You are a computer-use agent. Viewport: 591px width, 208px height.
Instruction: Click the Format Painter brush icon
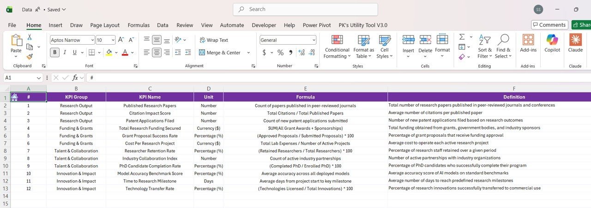(30, 57)
